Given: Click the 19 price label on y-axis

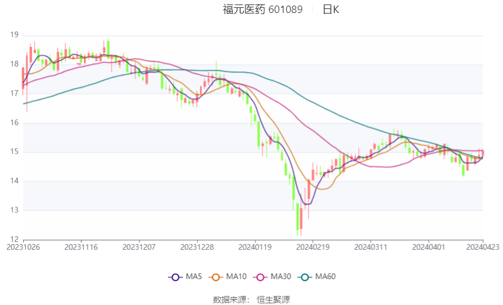Looking at the screenshot, I should 14,35.
